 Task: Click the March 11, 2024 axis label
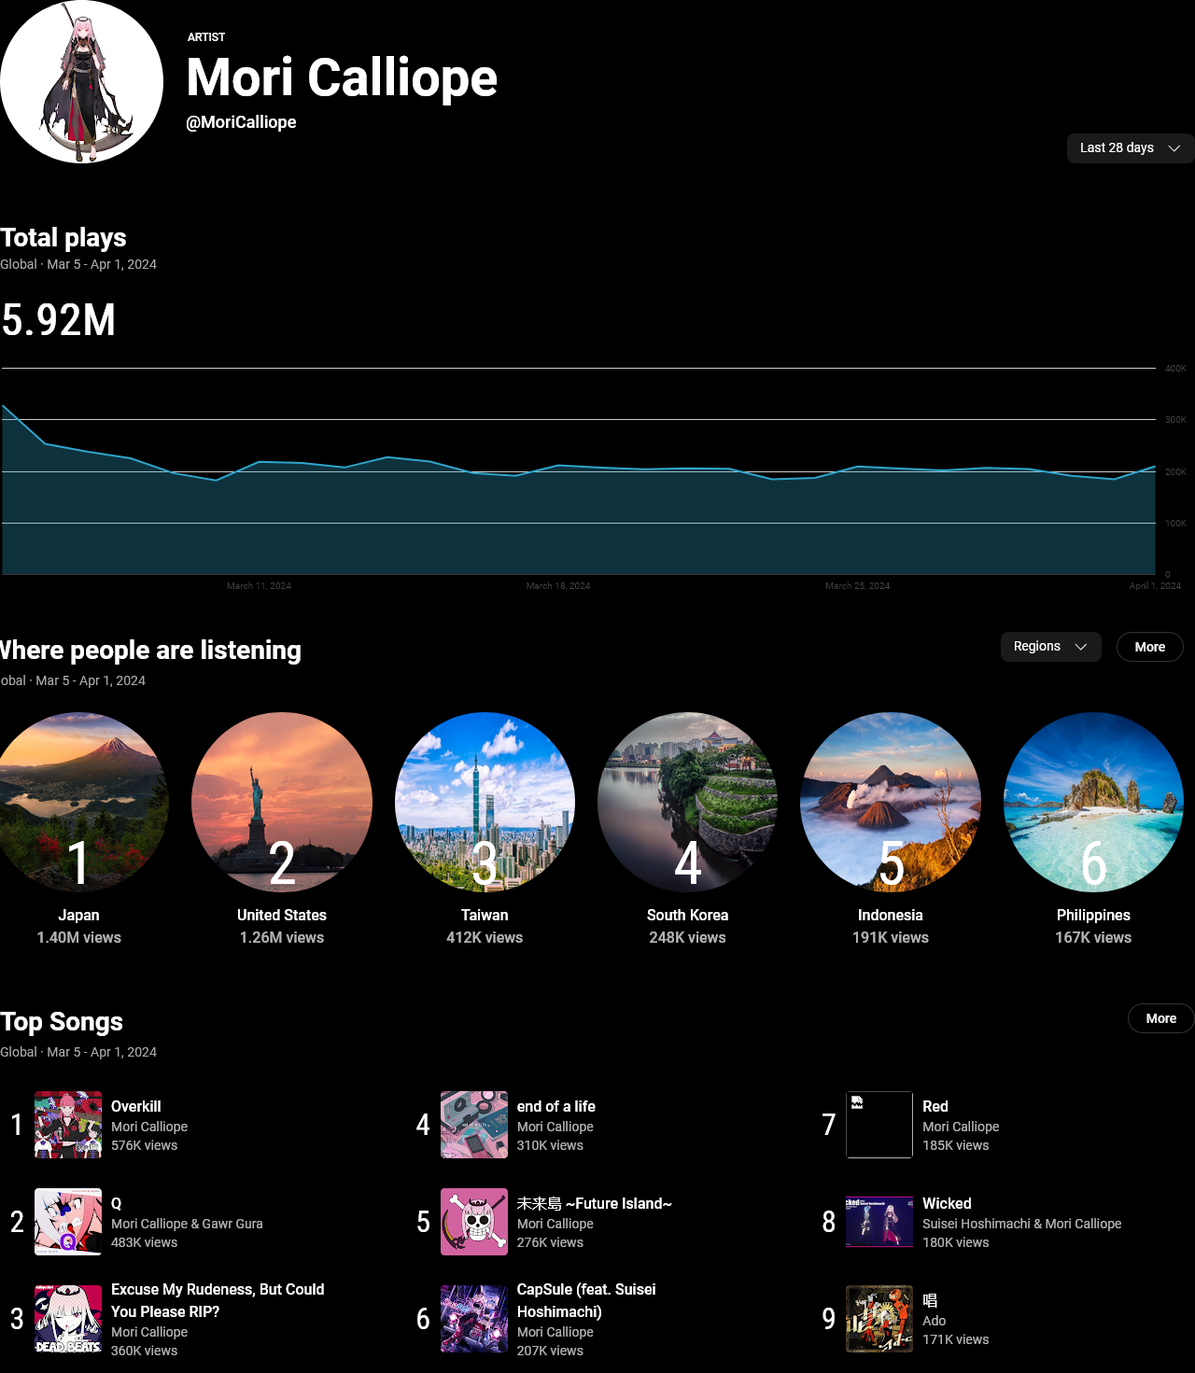[x=259, y=586]
